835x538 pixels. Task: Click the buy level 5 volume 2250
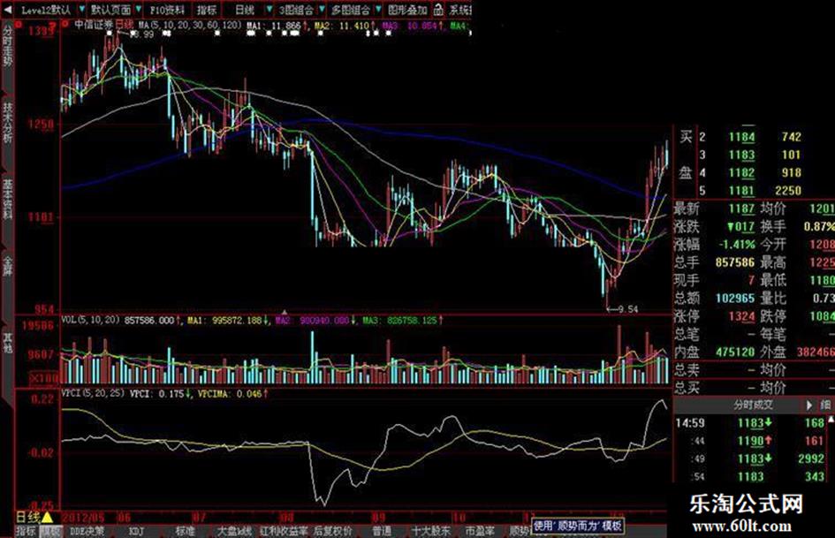tap(787, 191)
